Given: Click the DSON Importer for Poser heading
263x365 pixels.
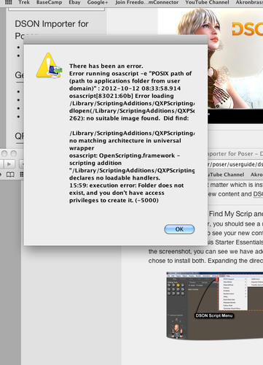Looking at the screenshot, I should point(52,30).
